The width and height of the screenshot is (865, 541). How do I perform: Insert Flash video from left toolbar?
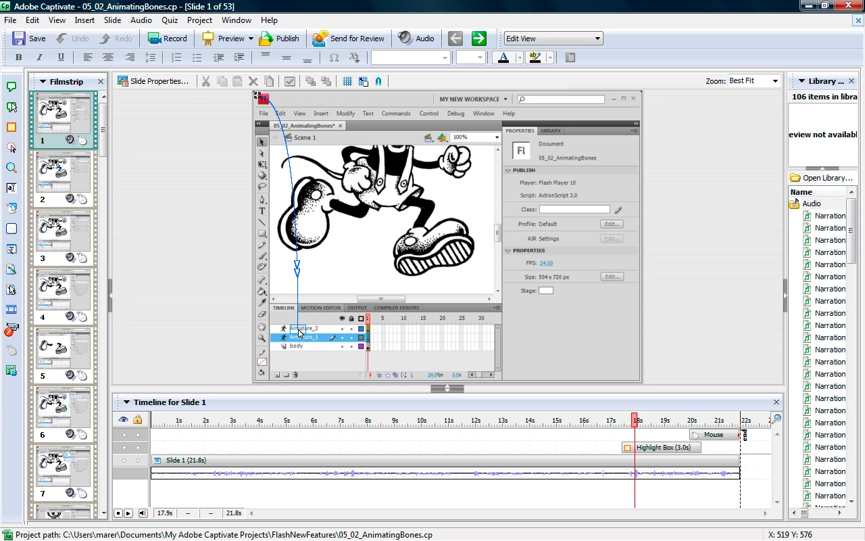pos(10,330)
